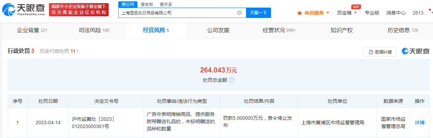The image size is (433, 138).
Task: Open 历史行政处罚 11 section
Action: point(59,51)
